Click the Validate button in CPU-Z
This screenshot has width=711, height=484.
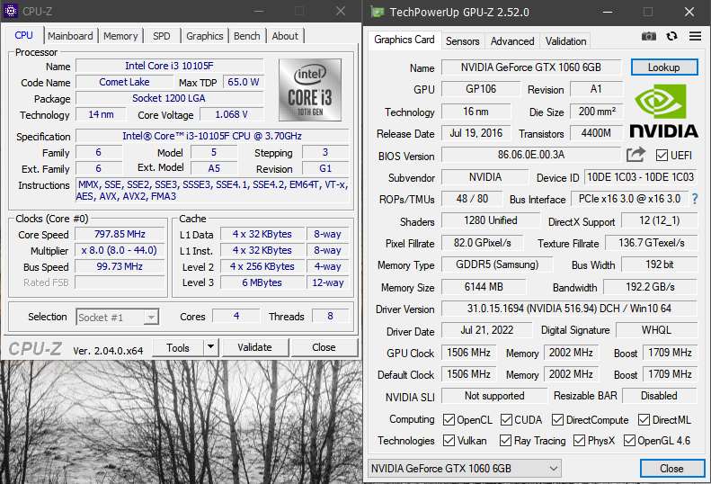(x=255, y=347)
